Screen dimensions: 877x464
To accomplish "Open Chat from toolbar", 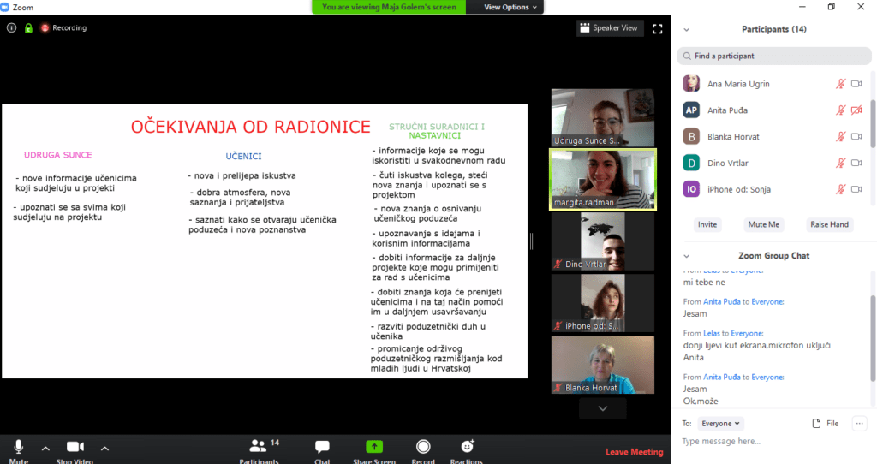I will [322, 450].
